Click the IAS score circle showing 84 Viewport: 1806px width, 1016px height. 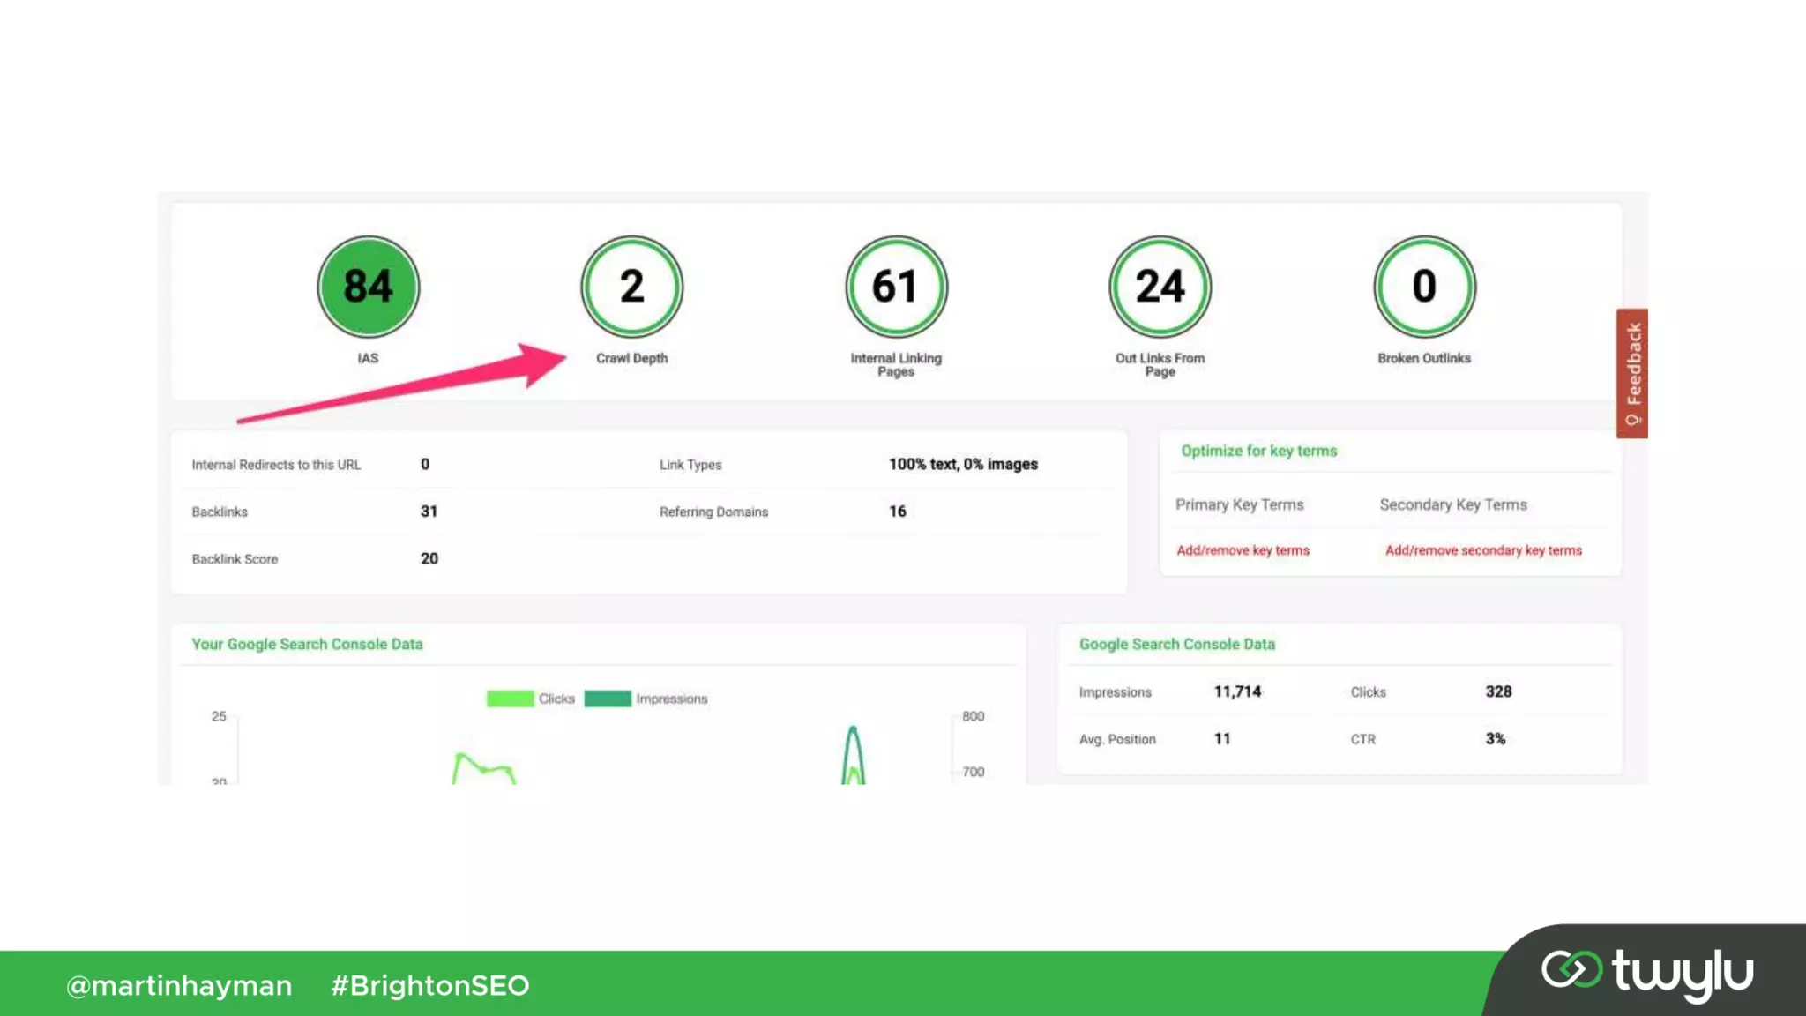[368, 287]
